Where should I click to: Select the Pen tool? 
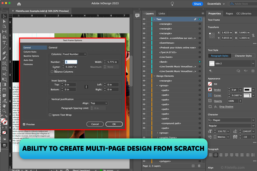4,53
